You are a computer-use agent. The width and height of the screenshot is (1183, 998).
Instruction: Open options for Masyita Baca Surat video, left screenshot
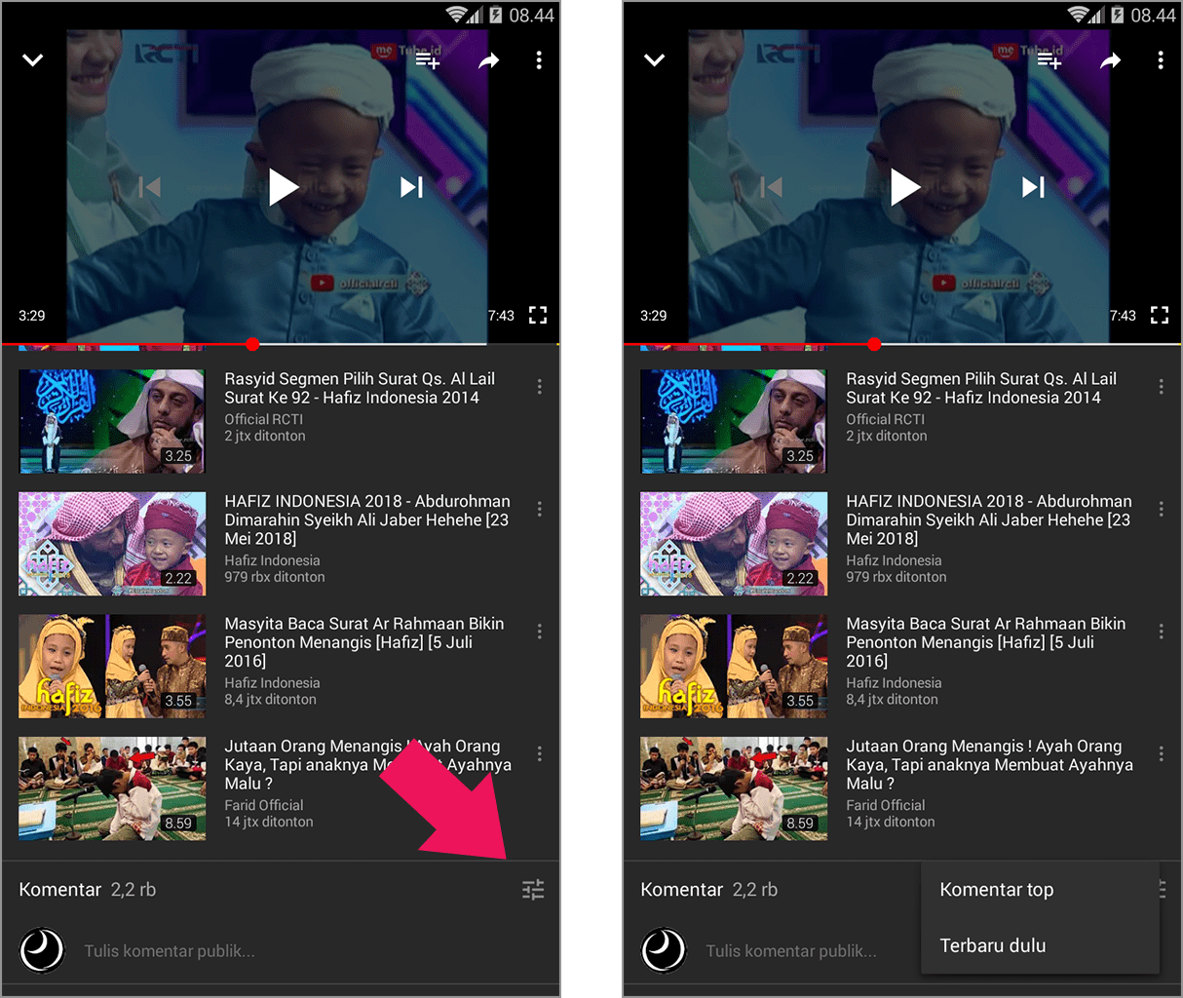(x=539, y=632)
